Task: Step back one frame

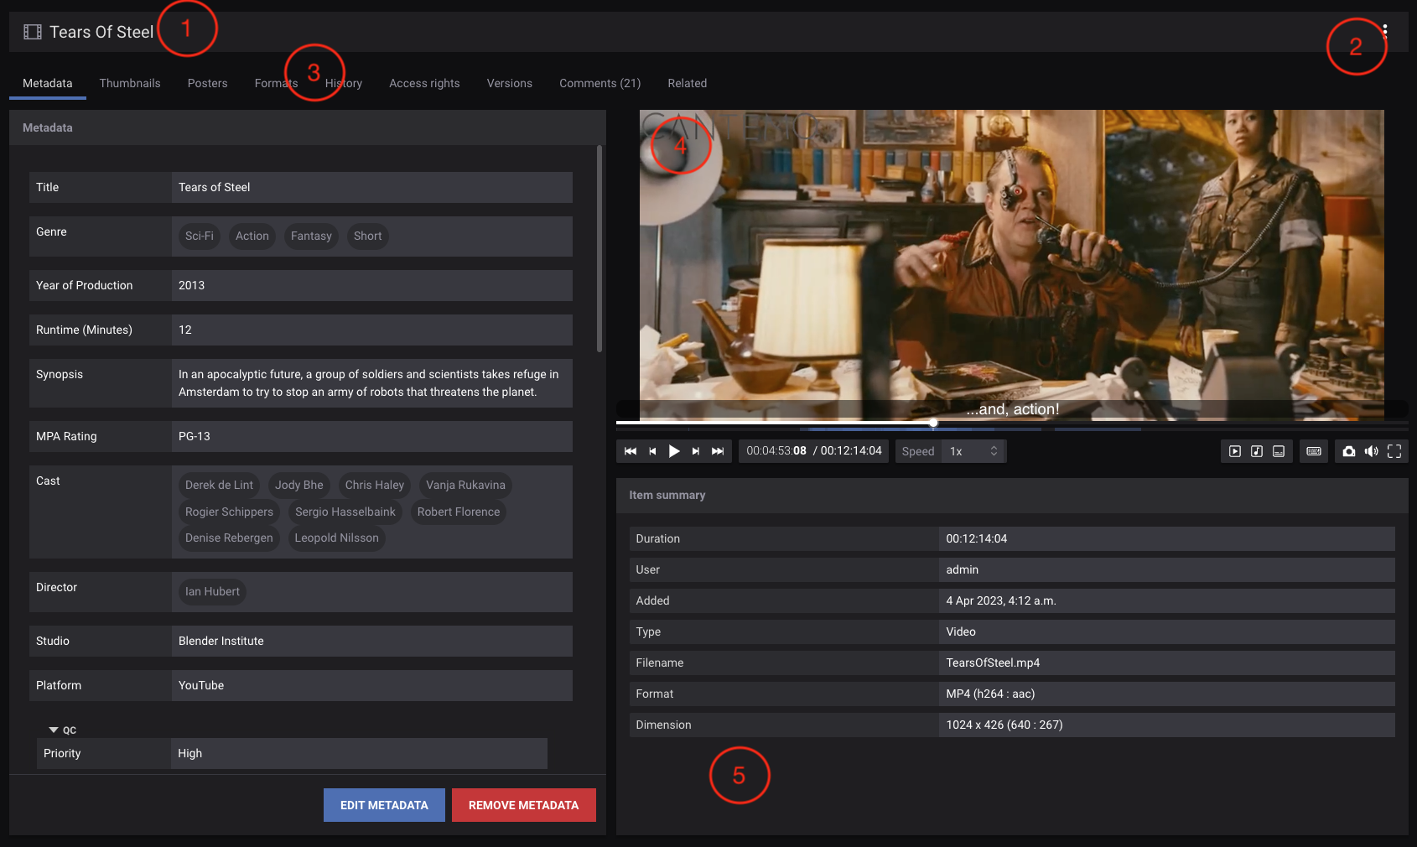Action: (x=652, y=451)
